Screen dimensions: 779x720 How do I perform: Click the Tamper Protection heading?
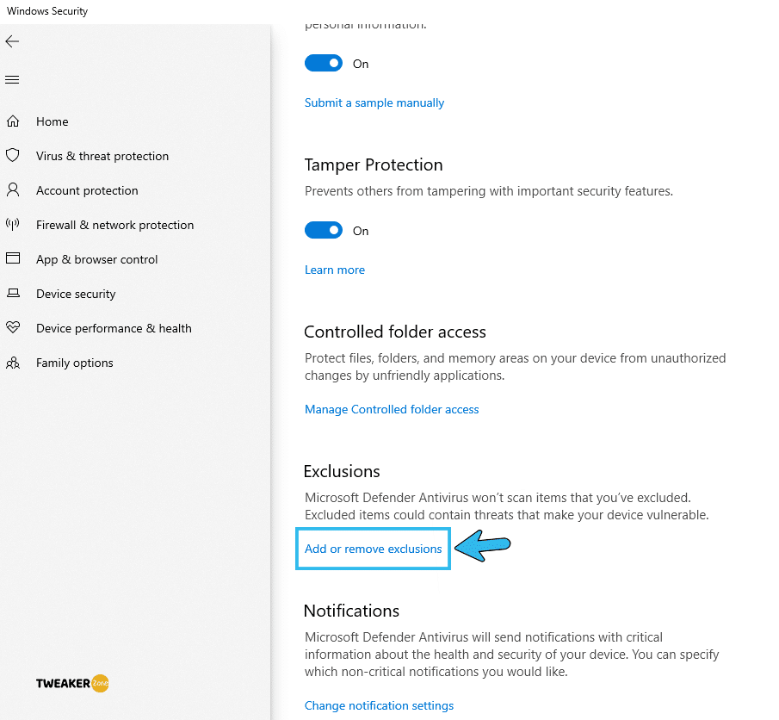(373, 165)
